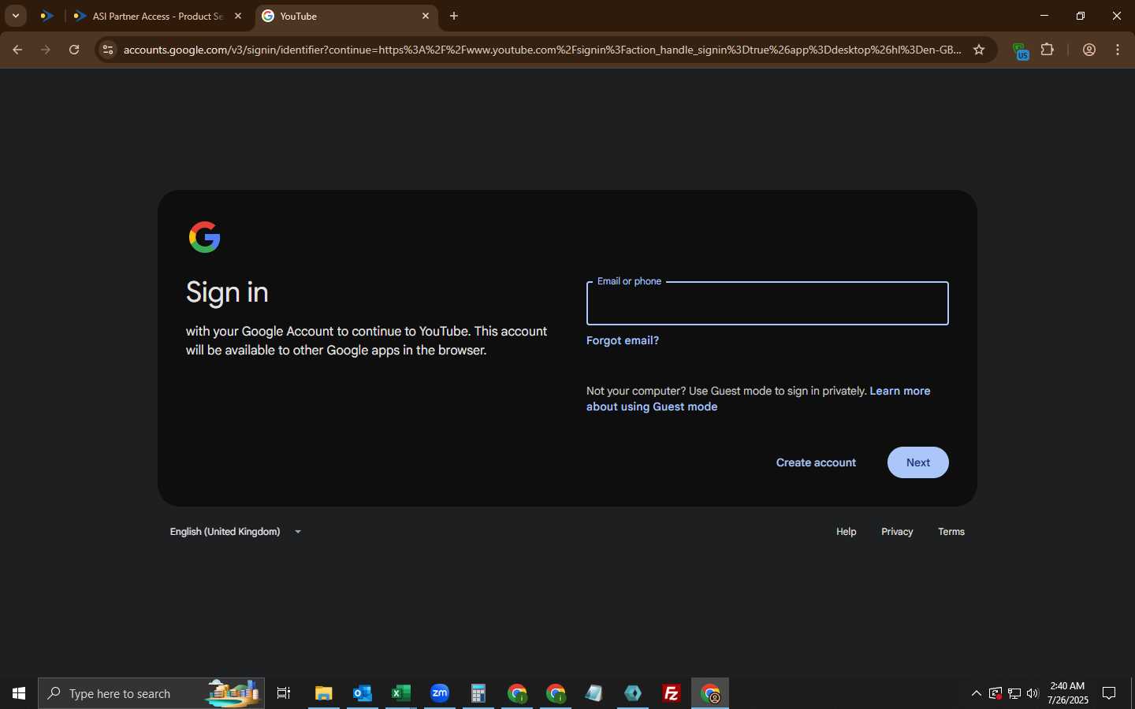The width and height of the screenshot is (1135, 709).
Task: Click the active Chrome icon on taskbar
Action: pyautogui.click(x=710, y=693)
